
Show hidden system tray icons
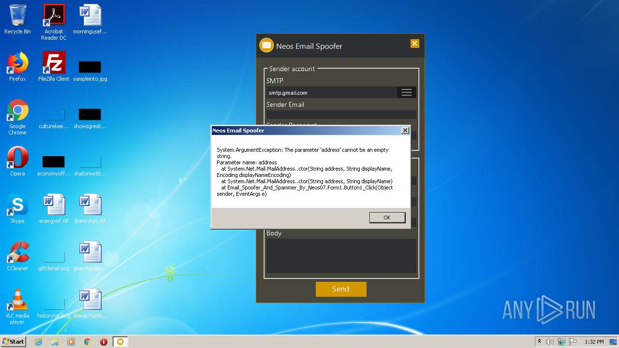coord(539,341)
